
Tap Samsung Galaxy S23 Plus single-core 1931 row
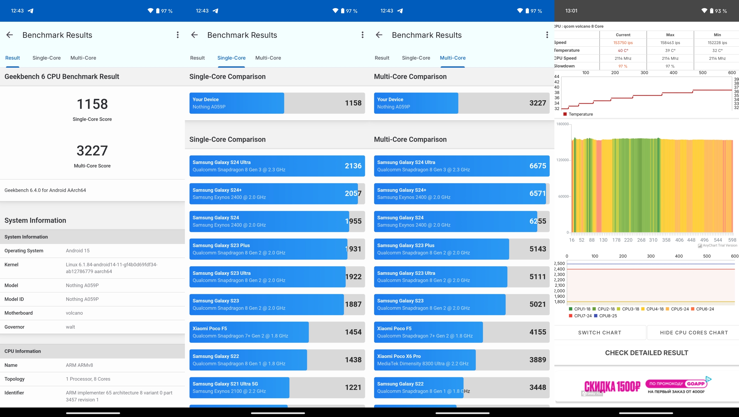277,249
